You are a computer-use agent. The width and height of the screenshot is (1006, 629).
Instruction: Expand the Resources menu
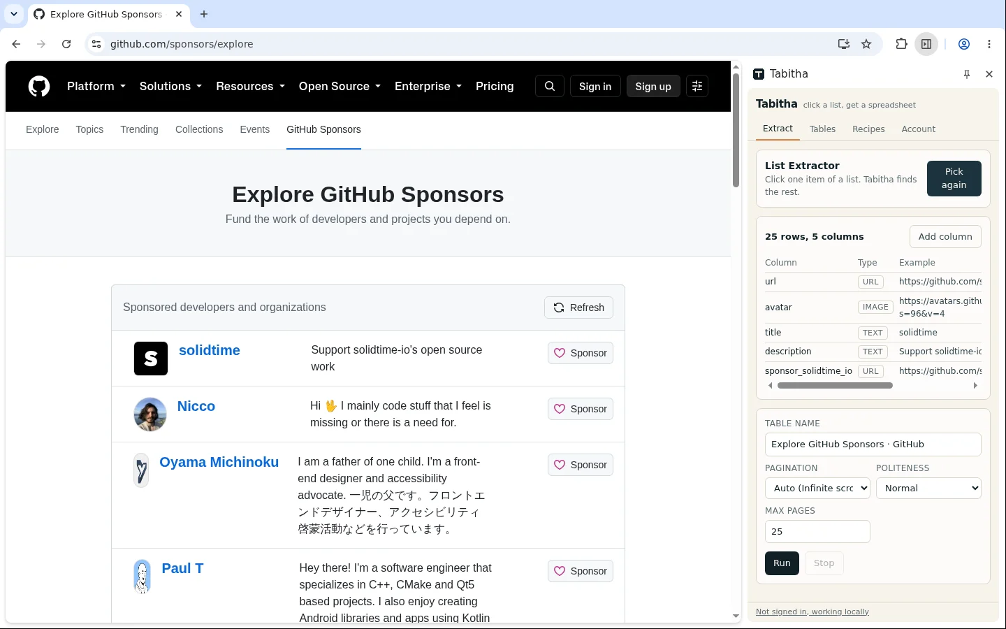click(x=251, y=86)
